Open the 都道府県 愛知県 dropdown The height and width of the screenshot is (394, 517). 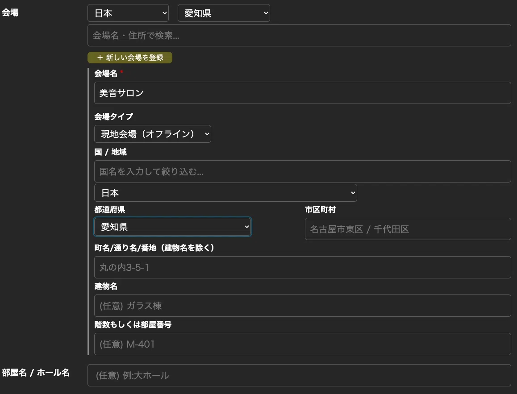(x=172, y=227)
